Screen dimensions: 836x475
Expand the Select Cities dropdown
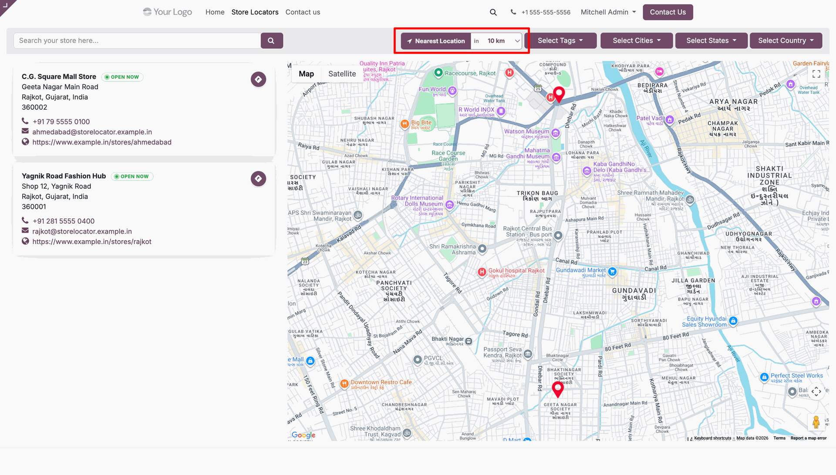point(637,40)
